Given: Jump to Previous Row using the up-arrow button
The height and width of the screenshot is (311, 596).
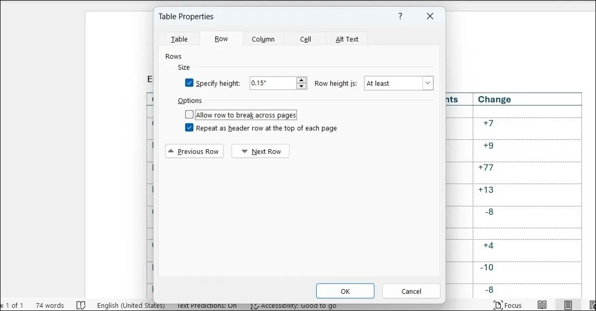Looking at the screenshot, I should tap(194, 151).
